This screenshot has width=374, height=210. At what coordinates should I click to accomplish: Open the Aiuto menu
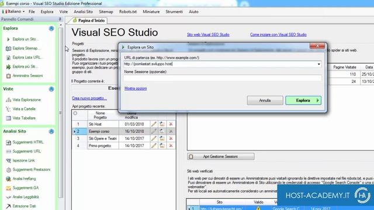click(x=193, y=12)
